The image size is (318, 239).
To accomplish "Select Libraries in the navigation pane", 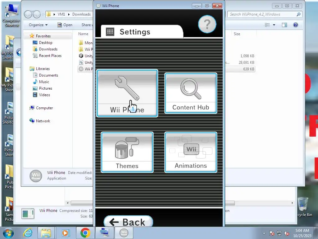I will click(x=43, y=69).
